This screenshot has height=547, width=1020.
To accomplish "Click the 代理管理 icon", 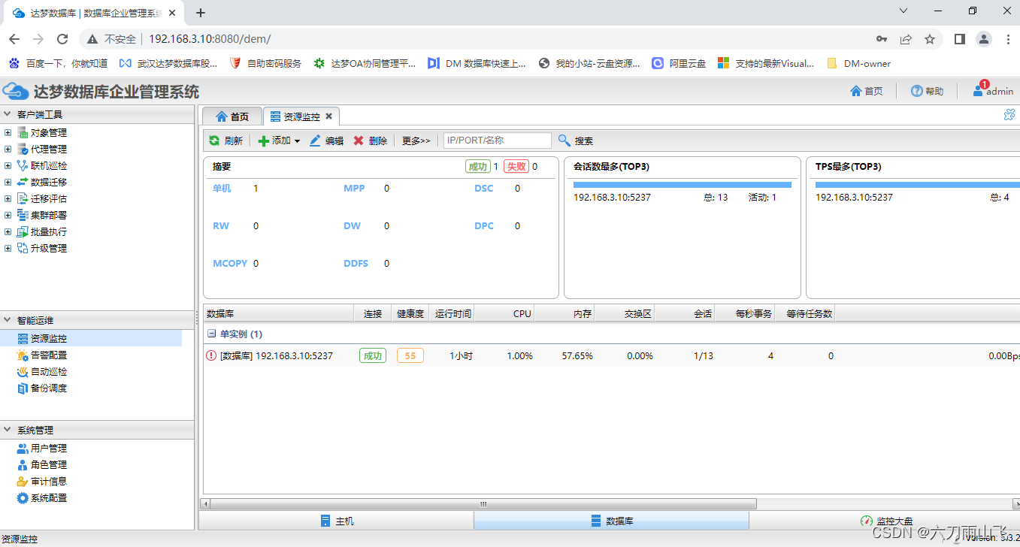I will pos(23,149).
